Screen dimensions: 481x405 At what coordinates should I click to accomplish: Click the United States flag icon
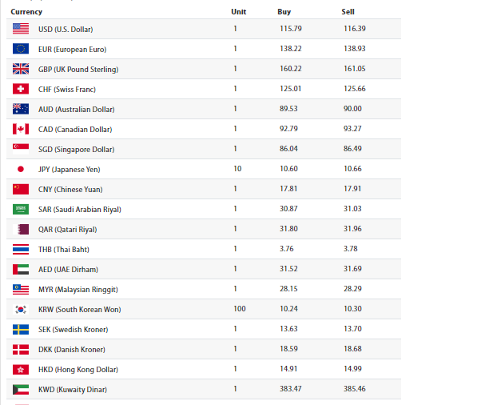click(21, 29)
